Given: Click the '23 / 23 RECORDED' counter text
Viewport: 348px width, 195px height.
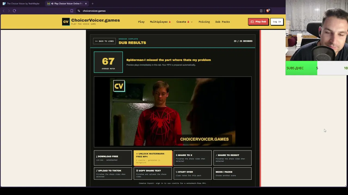Looking at the screenshot, I should pos(243,41).
